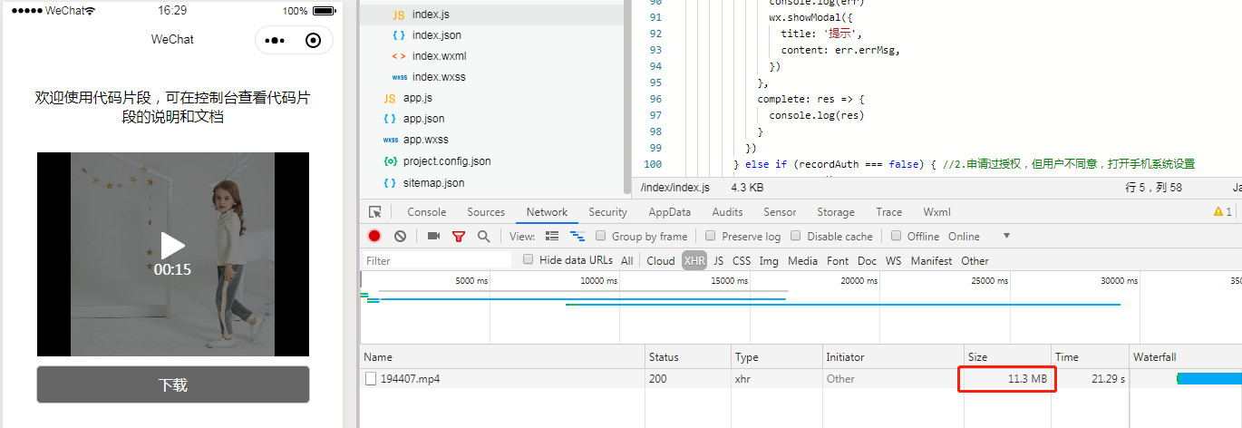Open the Storage tab
The height and width of the screenshot is (428, 1242).
coord(835,212)
